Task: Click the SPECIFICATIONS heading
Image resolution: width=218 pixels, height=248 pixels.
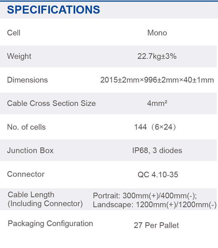Action: [x=53, y=9]
